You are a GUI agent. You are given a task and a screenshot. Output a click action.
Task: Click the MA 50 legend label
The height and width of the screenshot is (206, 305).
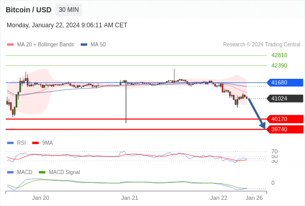(98, 45)
